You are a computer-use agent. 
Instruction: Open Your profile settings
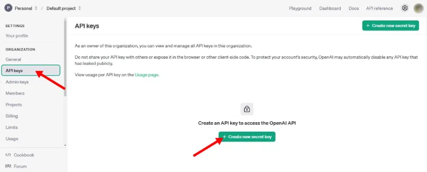(x=17, y=36)
